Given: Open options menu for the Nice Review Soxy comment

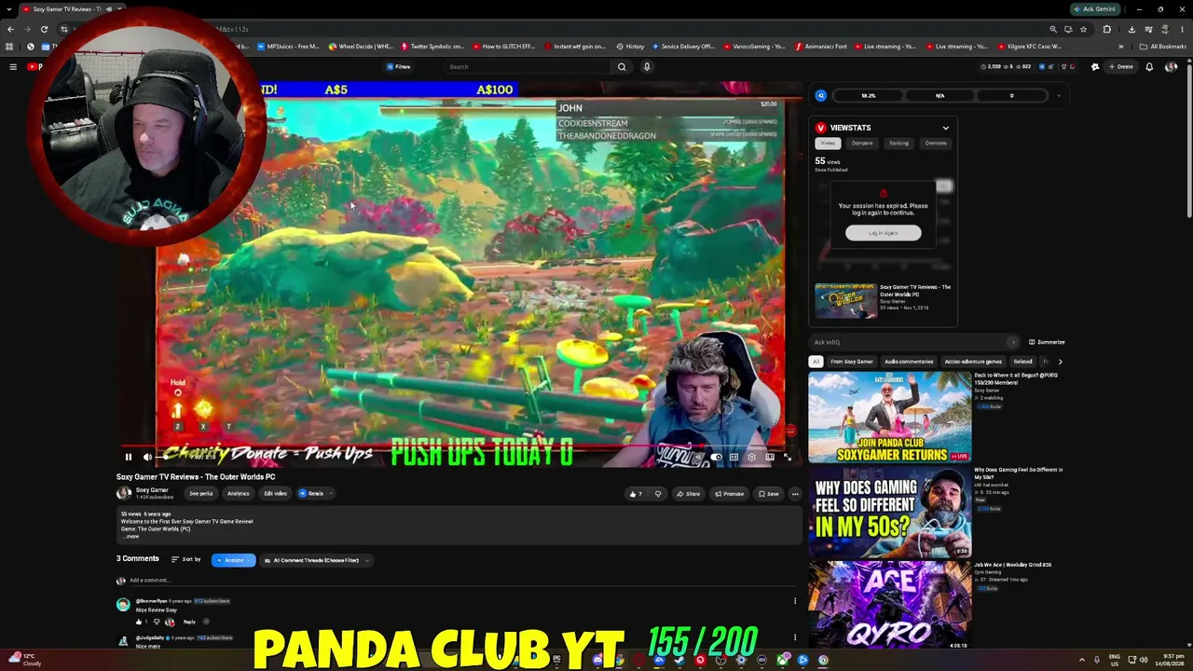Looking at the screenshot, I should [x=795, y=601].
